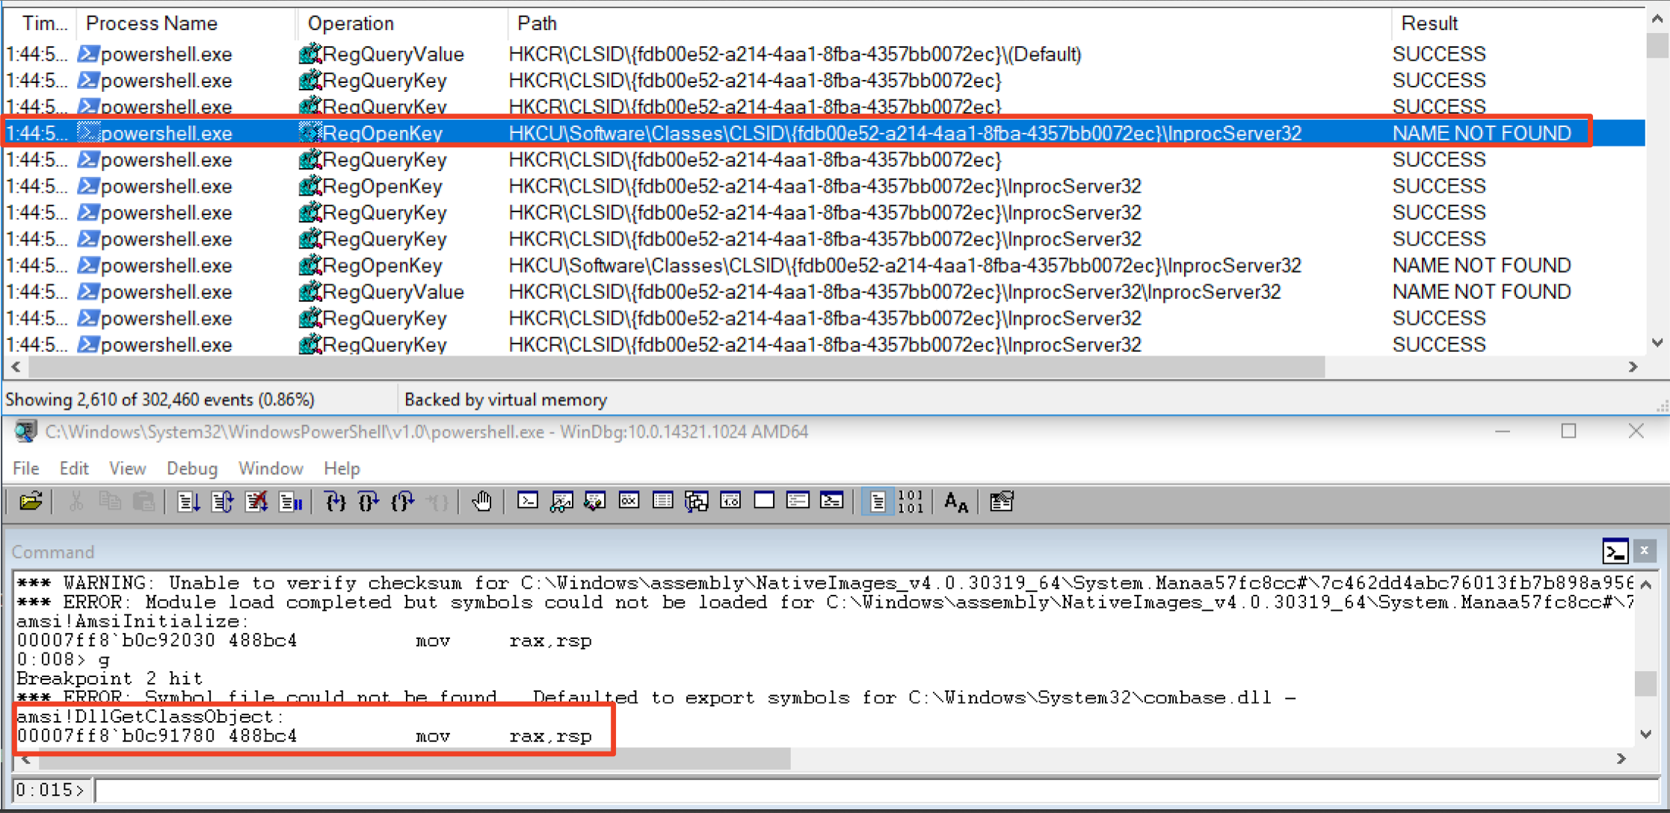Click the hand breakpoint icon

tap(482, 501)
